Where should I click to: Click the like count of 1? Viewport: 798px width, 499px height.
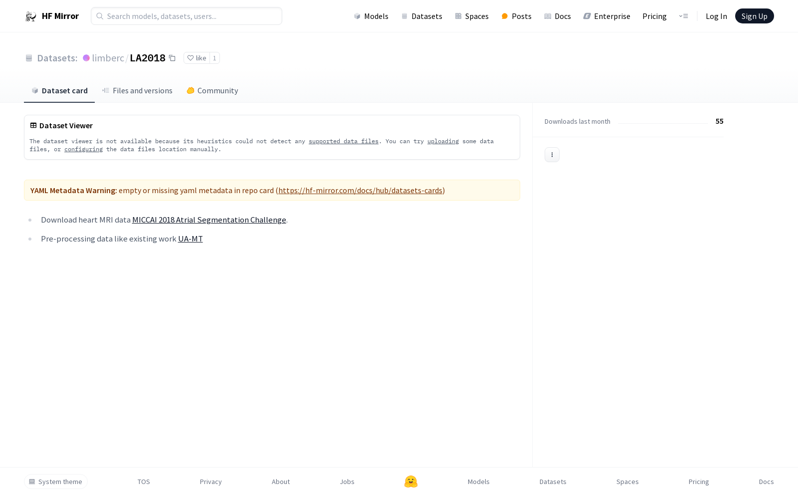click(214, 58)
